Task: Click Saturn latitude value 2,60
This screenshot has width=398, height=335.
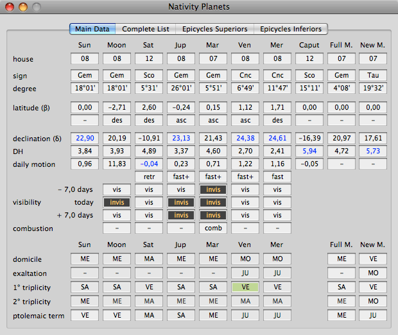Action: [149, 107]
